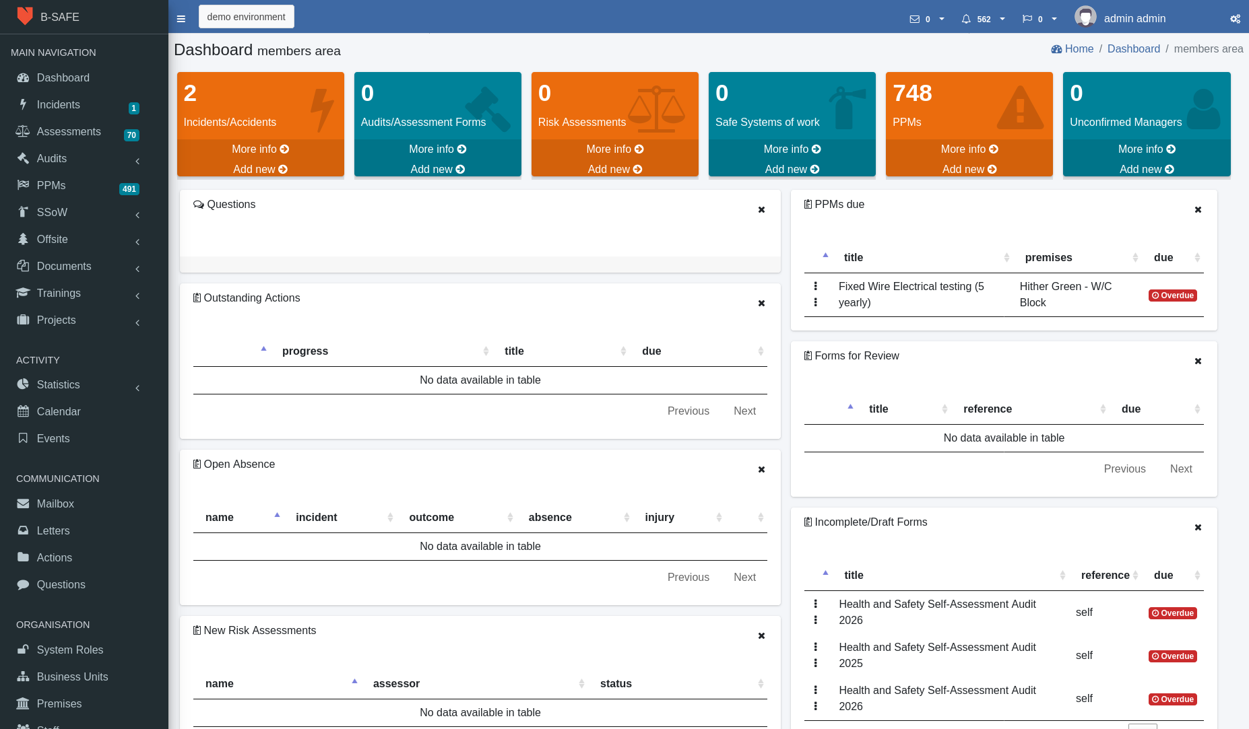Viewport: 1249px width, 729px height.
Task: Open dropdown arrow next to mail count
Action: tap(942, 19)
